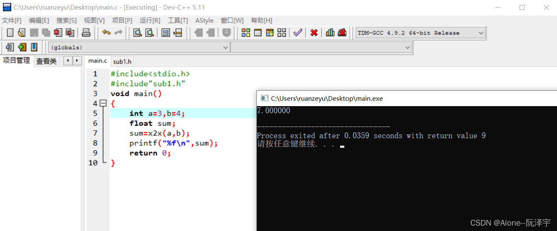Click the #include"sub1.h" code line
557x231 pixels.
point(148,84)
